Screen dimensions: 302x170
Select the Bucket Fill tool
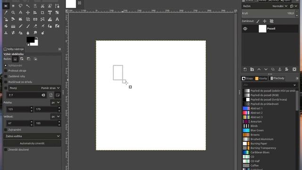coord(6,26)
